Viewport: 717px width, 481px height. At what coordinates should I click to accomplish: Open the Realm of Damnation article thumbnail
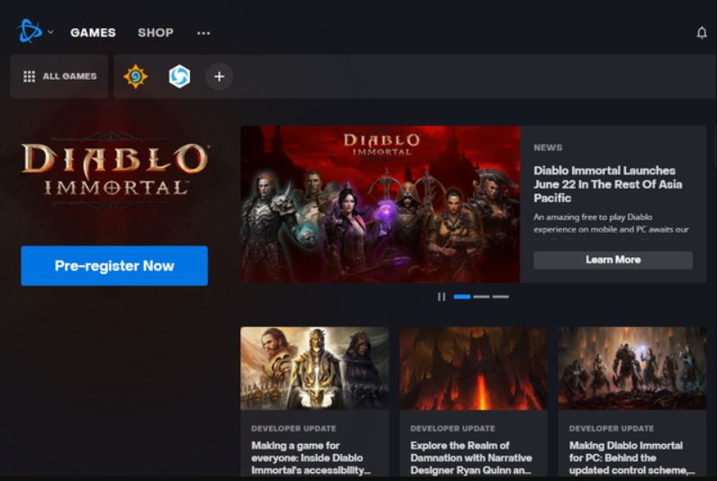(x=473, y=369)
